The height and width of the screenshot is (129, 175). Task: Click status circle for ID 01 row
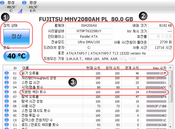coord(7,73)
